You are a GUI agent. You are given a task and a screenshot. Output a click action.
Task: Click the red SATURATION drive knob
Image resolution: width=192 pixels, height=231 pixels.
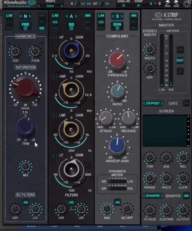[25, 89]
